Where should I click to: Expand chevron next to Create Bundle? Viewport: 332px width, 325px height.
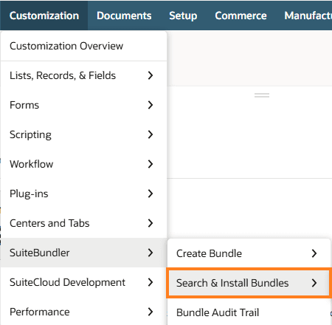click(x=314, y=253)
